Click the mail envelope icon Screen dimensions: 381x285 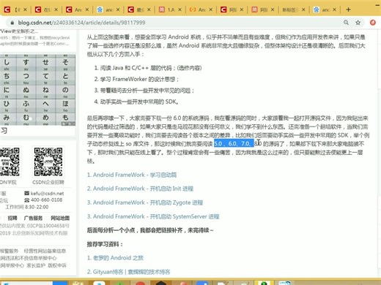[x=27, y=193]
